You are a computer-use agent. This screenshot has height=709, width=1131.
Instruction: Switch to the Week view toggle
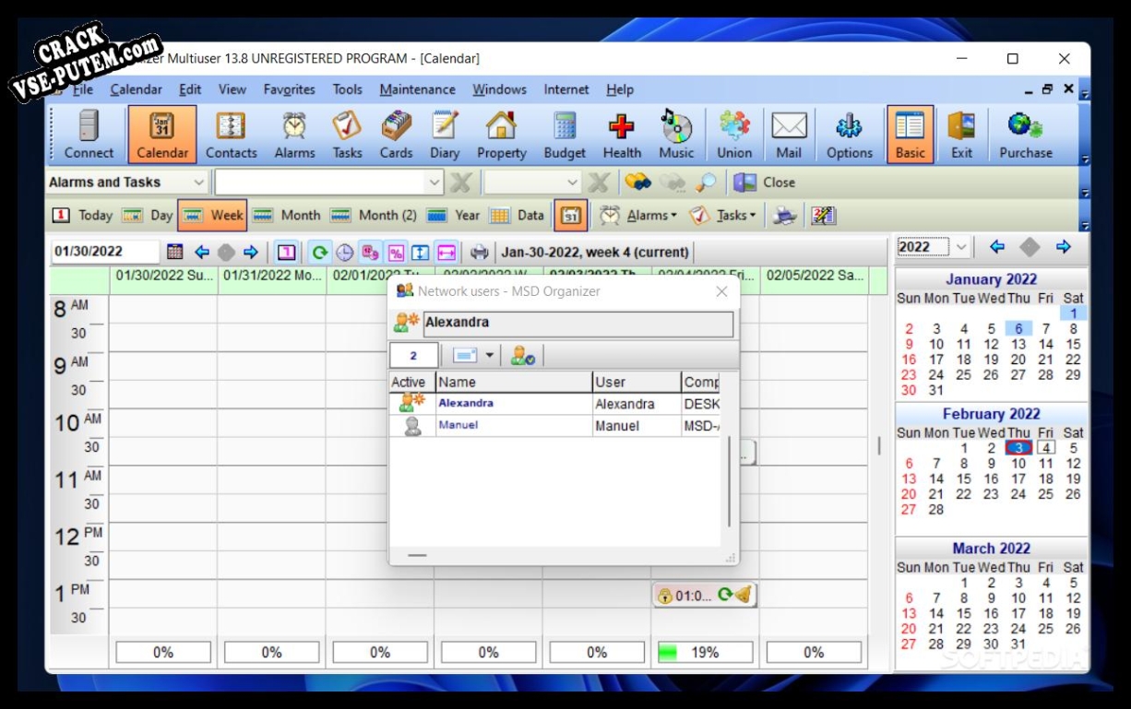tap(212, 216)
